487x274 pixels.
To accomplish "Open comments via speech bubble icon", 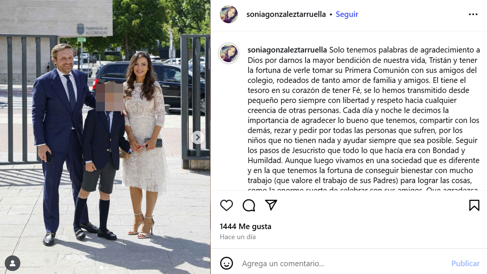I will coord(249,205).
